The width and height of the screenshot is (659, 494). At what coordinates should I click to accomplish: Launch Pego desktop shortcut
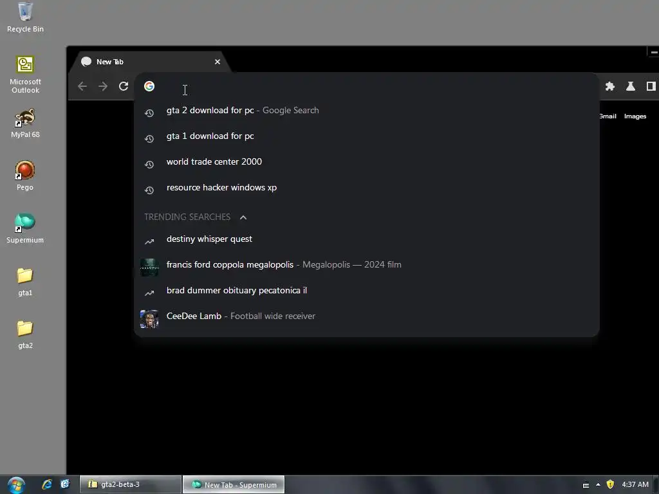coord(25,176)
